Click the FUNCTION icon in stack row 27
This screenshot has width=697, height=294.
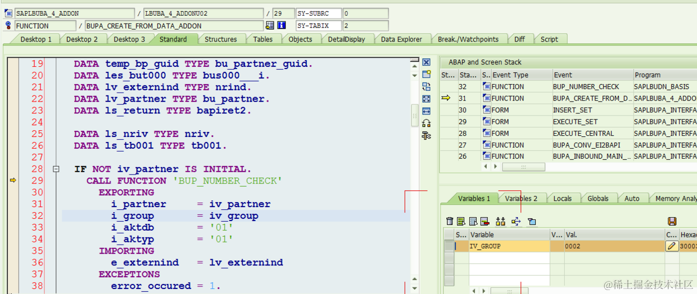click(x=486, y=145)
